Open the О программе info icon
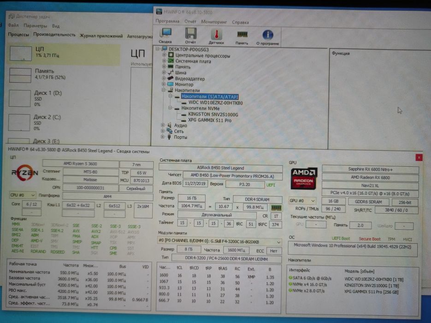Screen dimensions: 431x323 coord(267,37)
